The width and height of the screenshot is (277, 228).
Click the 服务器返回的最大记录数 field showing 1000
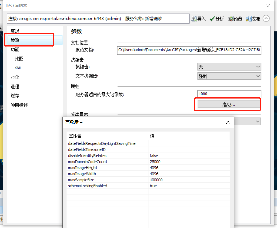(229, 94)
